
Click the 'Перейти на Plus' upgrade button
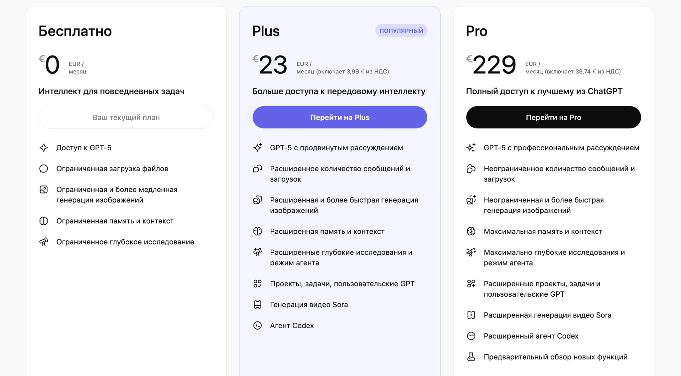(340, 117)
